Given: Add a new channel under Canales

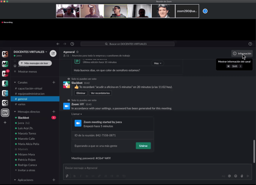Looking at the screenshot, I should pyautogui.click(x=54, y=83).
